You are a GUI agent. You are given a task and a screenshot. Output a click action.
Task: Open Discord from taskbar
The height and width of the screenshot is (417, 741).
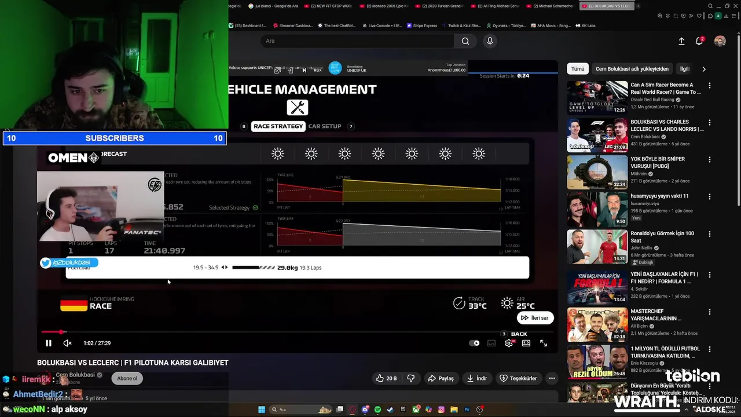point(365,409)
